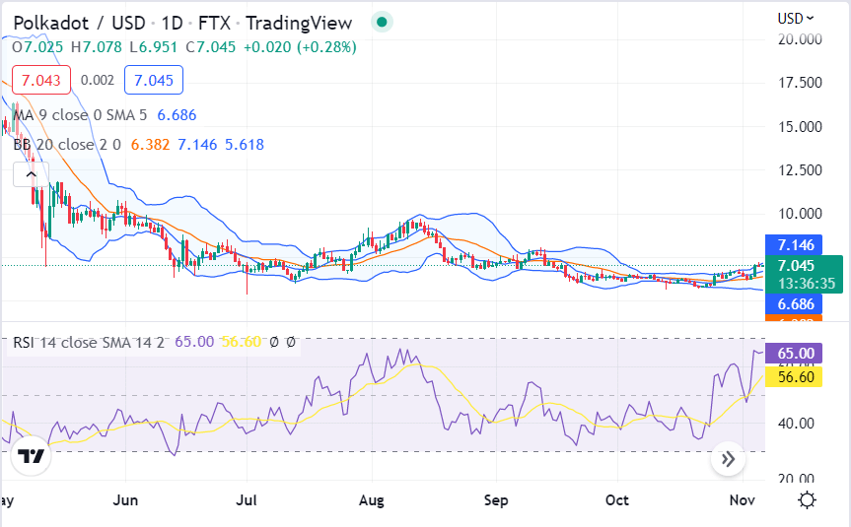This screenshot has height=527, width=851.
Task: Open chart settings gear icon
Action: (807, 499)
